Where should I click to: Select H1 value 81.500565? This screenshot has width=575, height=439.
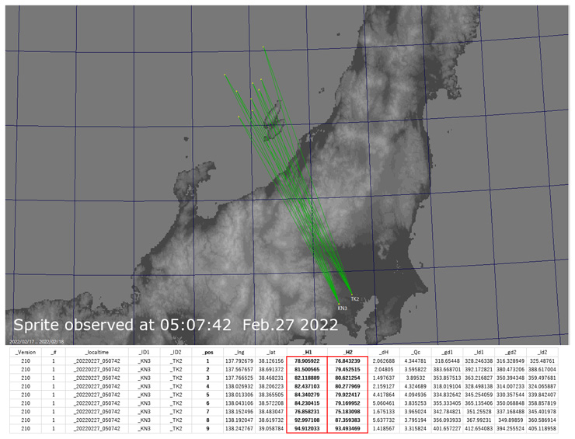pyautogui.click(x=307, y=370)
